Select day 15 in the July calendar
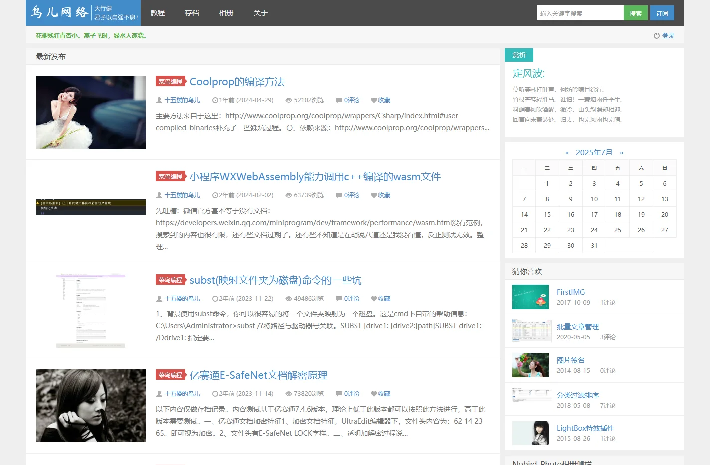Screen dimensions: 710x465 click(x=547, y=215)
